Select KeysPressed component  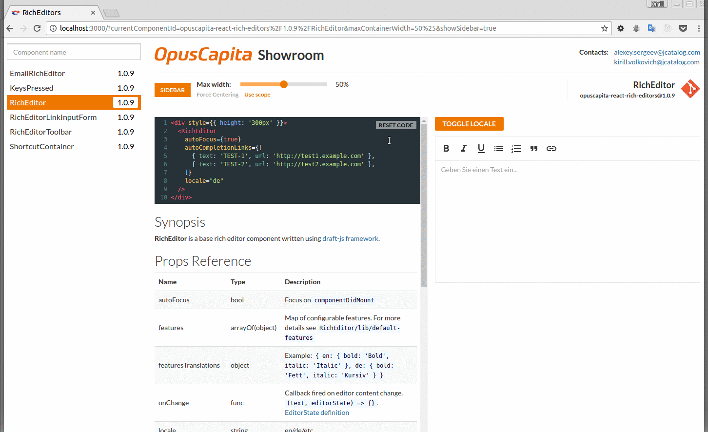pyautogui.click(x=74, y=88)
